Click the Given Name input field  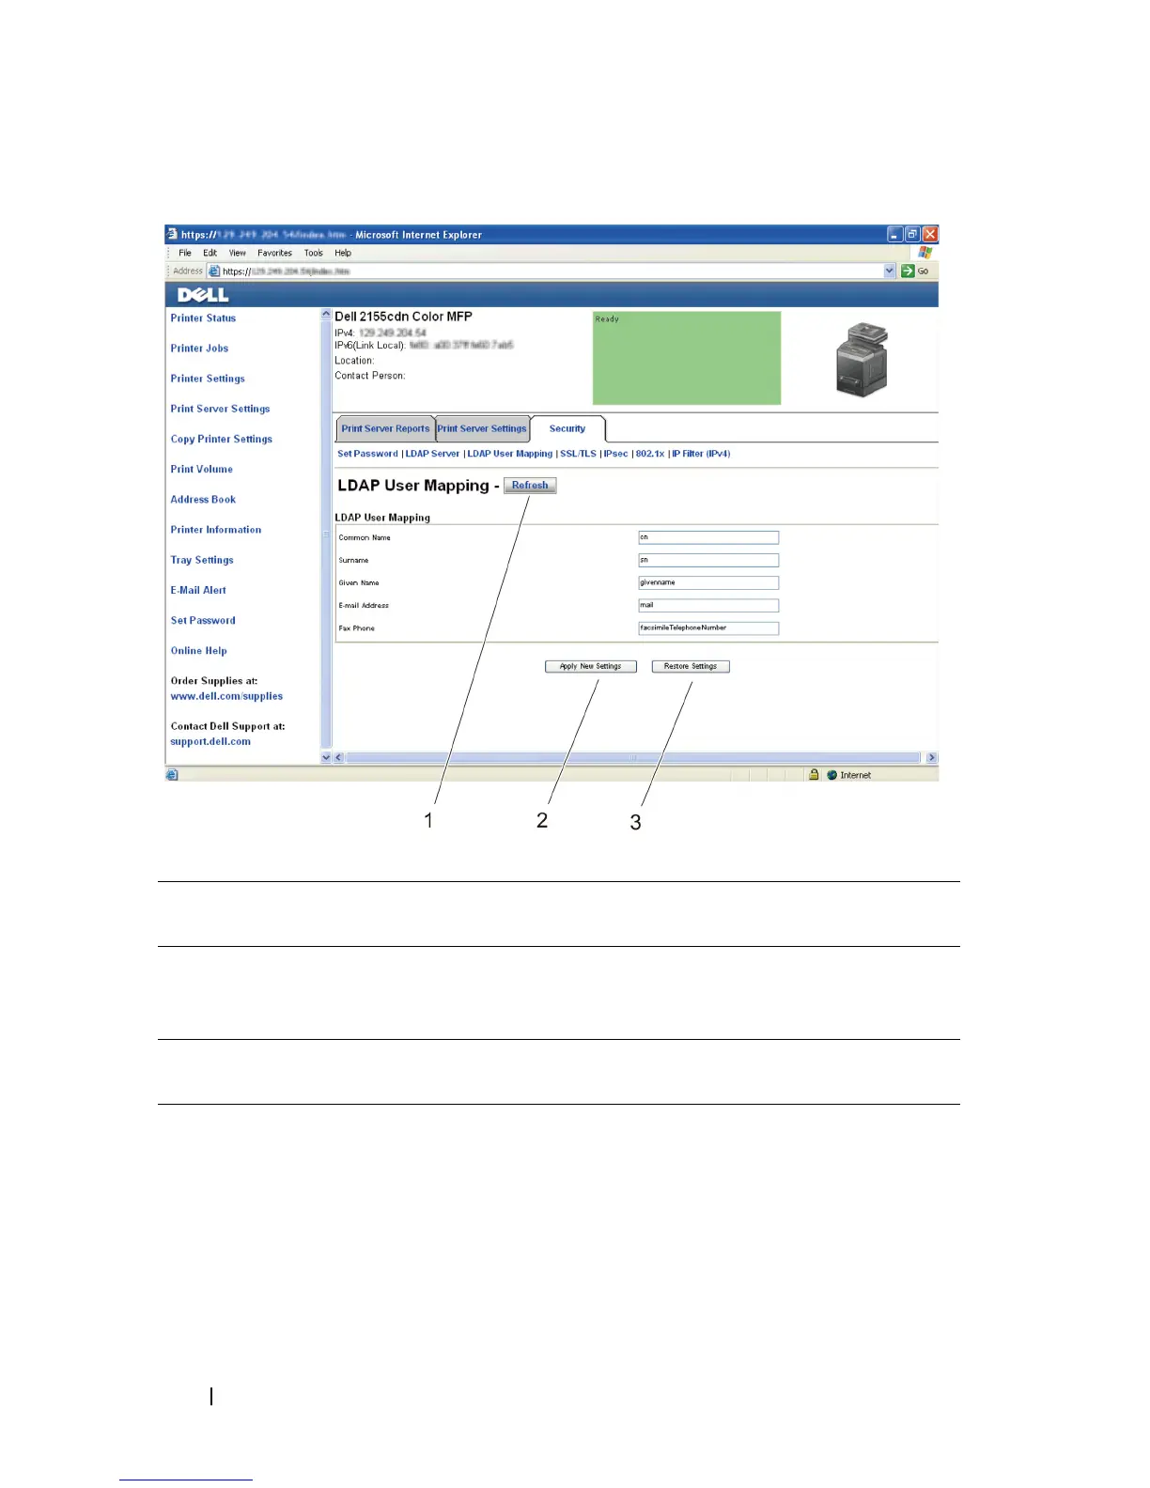click(708, 582)
